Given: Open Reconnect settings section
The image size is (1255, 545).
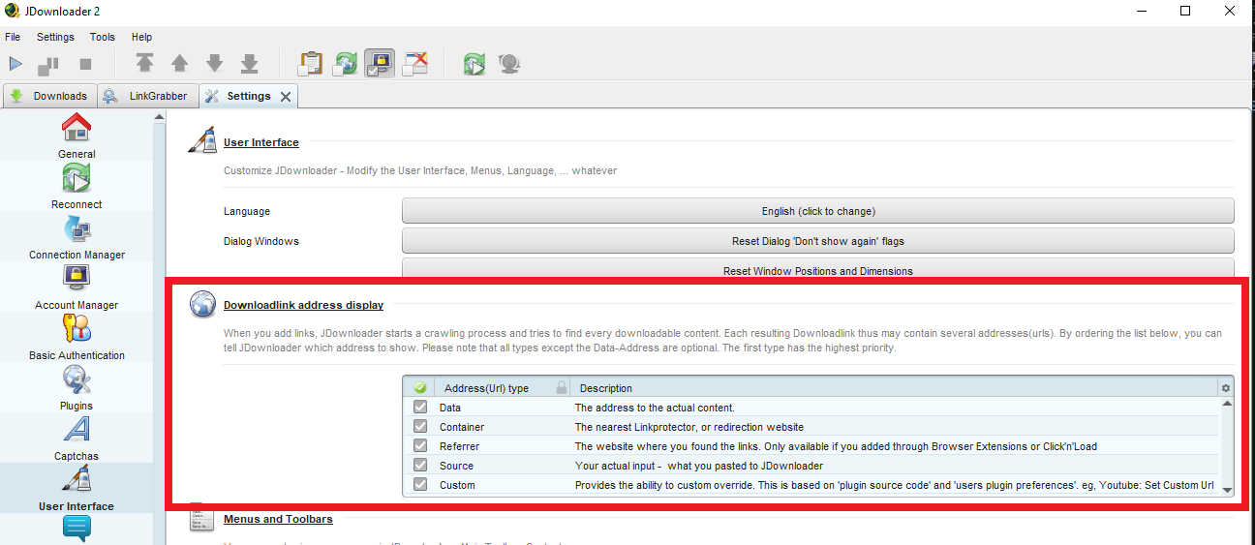Looking at the screenshot, I should (x=77, y=187).
